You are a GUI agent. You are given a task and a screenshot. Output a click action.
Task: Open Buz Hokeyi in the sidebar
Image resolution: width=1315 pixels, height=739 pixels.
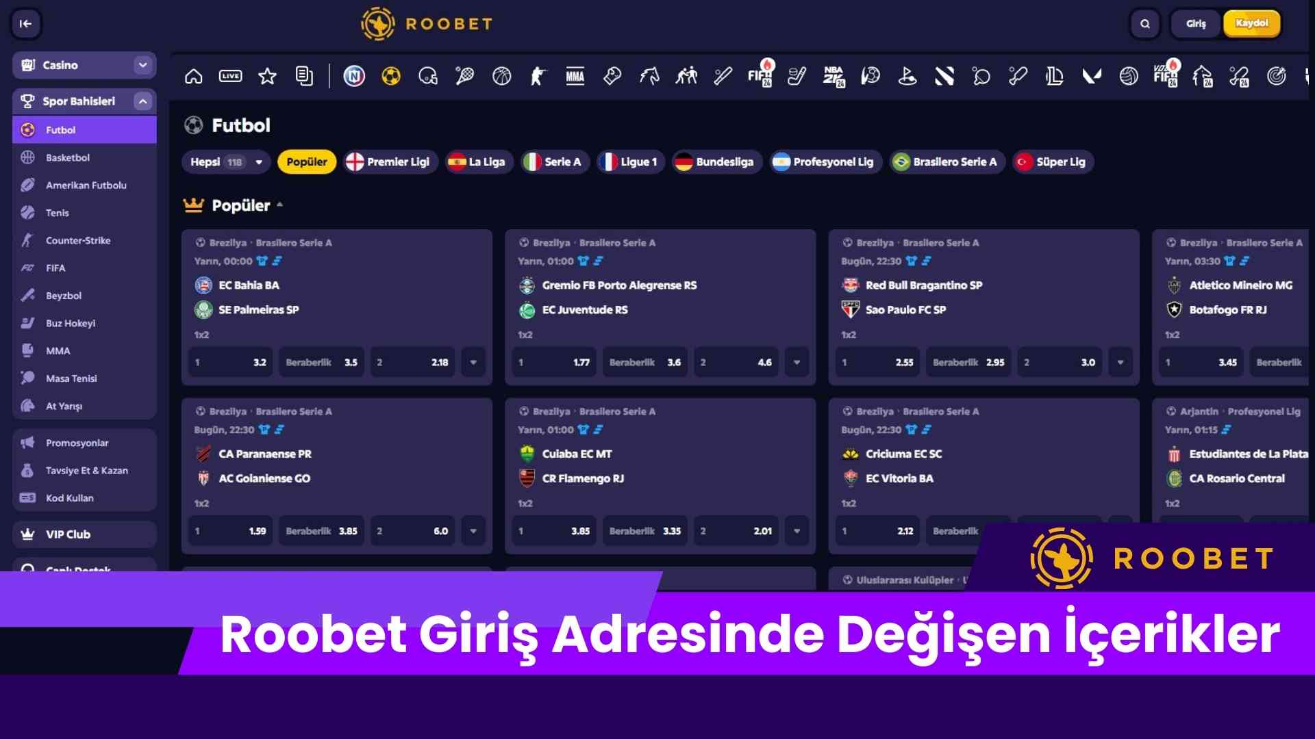point(84,323)
